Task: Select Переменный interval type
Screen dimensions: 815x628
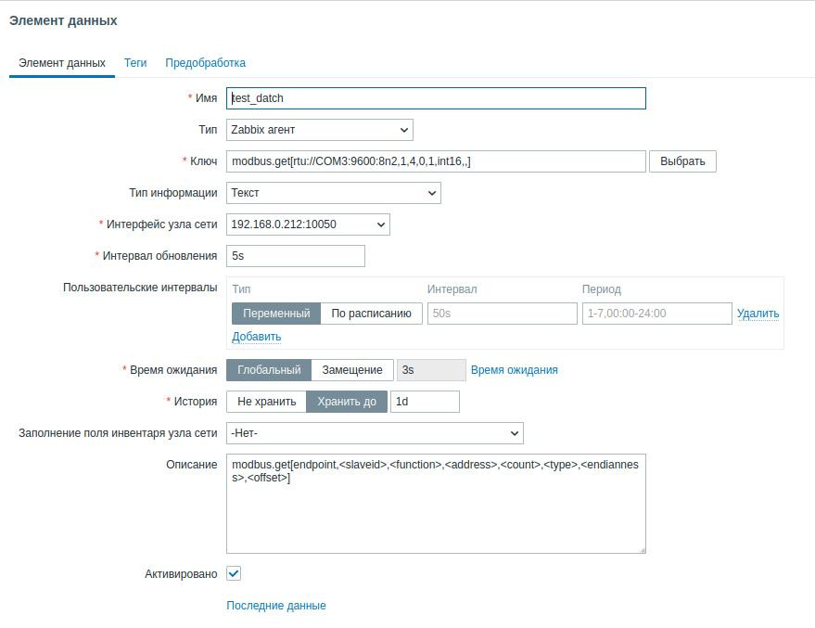Action: (x=276, y=314)
